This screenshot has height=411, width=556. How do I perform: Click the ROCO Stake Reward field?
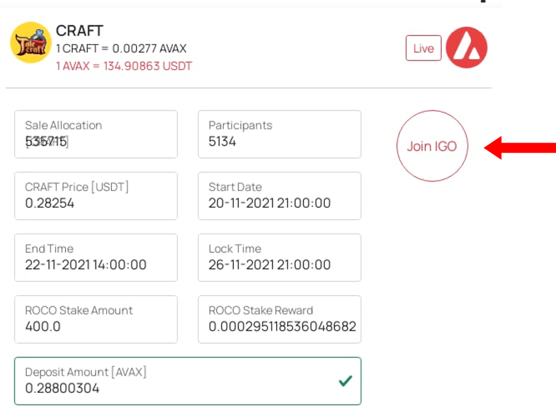pos(279,320)
